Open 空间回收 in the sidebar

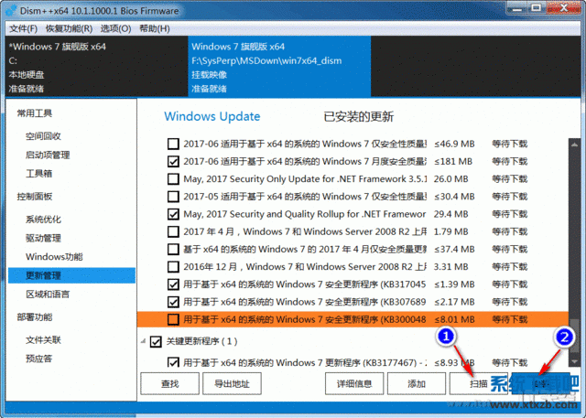[x=45, y=136]
